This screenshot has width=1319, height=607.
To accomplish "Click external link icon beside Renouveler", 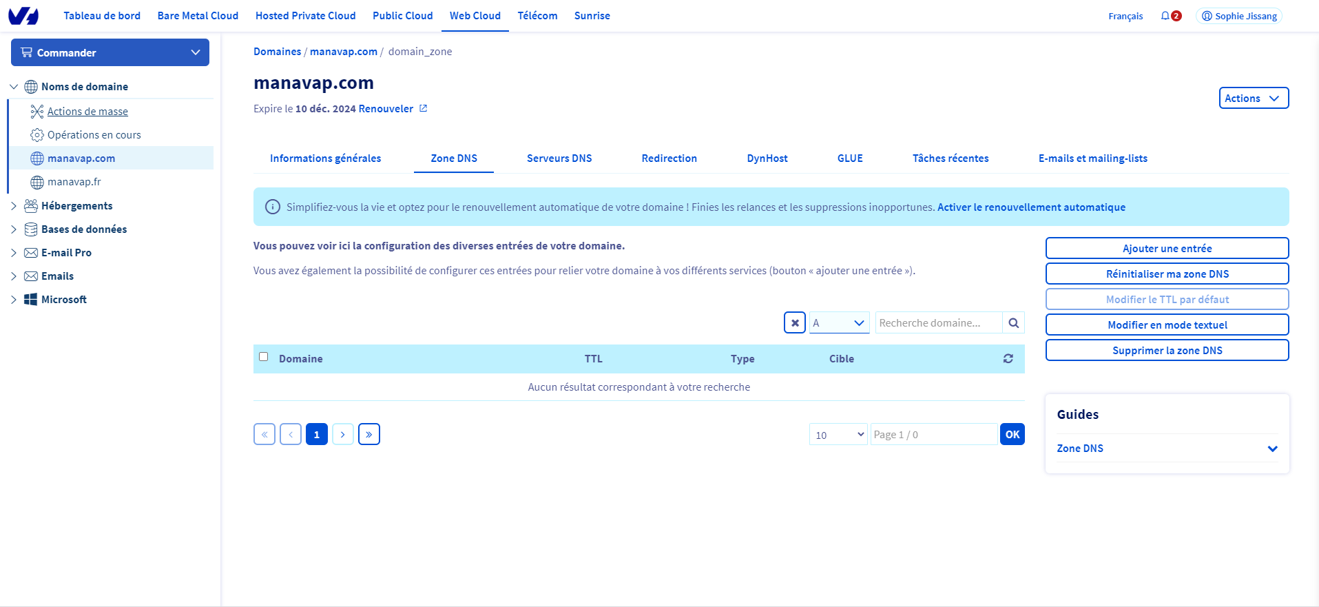I will click(x=424, y=109).
